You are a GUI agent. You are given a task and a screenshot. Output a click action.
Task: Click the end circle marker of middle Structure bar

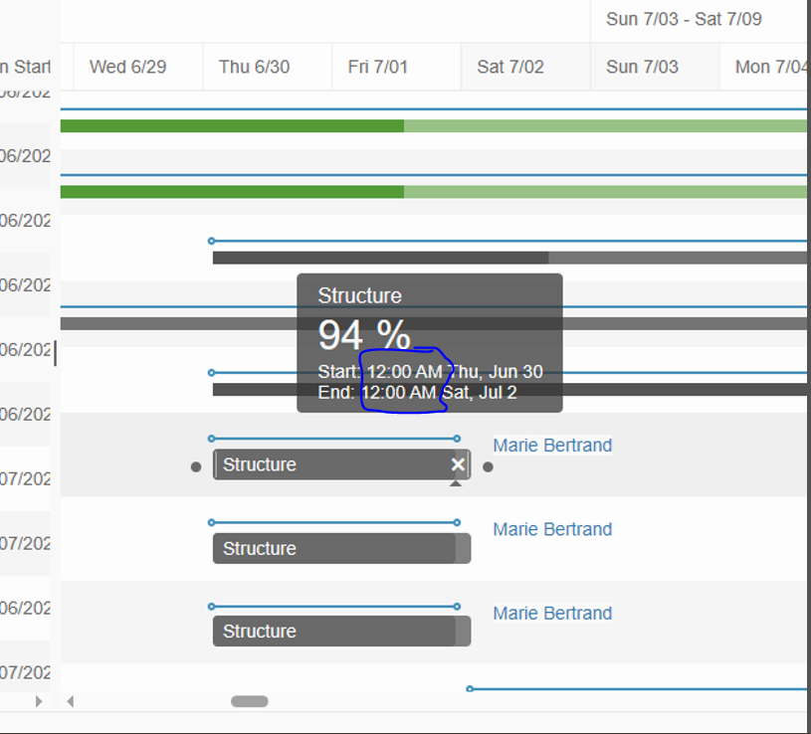point(456,521)
